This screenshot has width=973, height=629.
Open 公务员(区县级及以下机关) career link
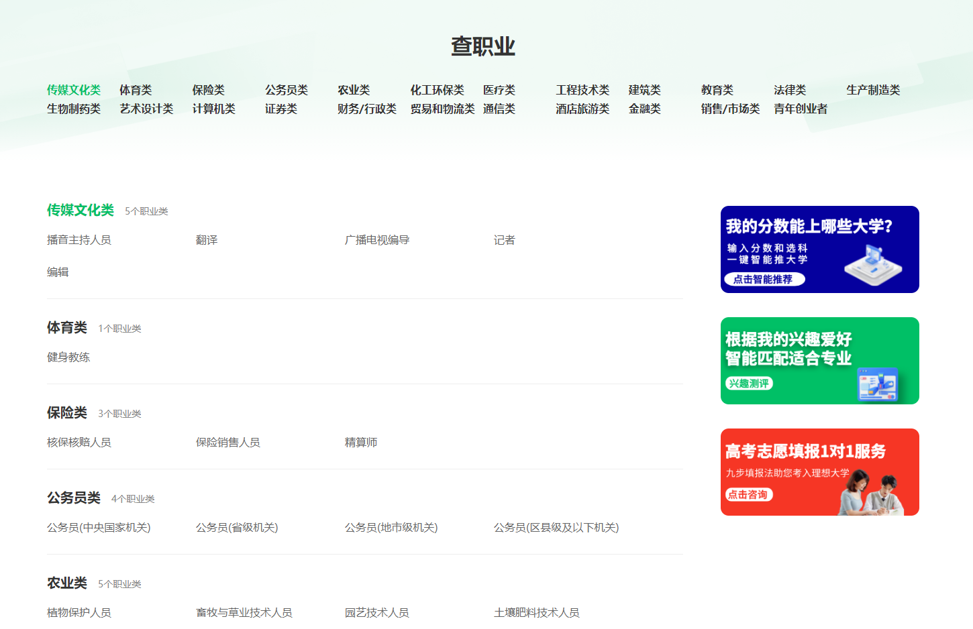tap(556, 528)
